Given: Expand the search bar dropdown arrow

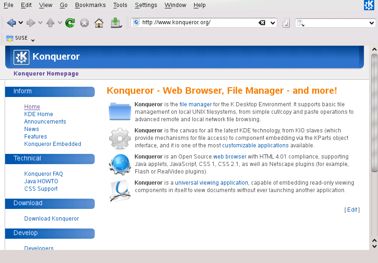Looking at the screenshot, I should (371, 23).
